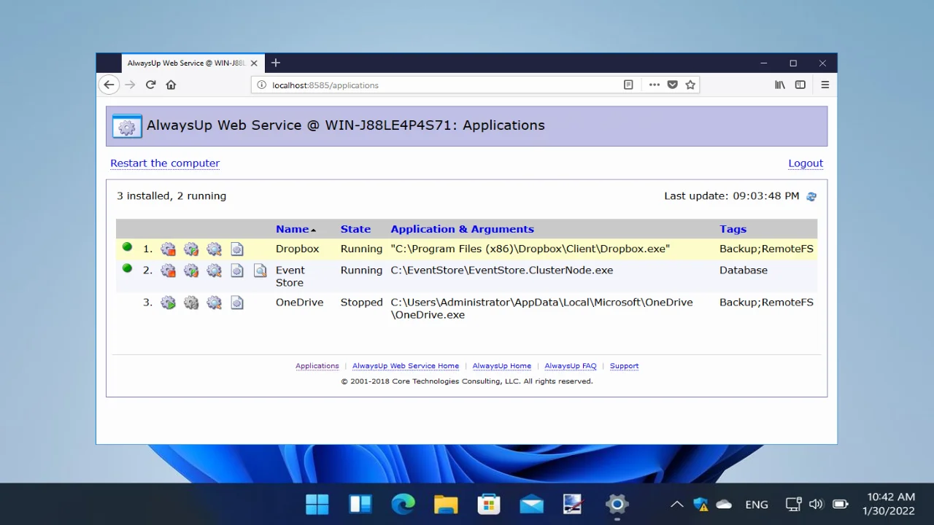Open the Applications footer link
This screenshot has width=934, height=525.
click(317, 366)
